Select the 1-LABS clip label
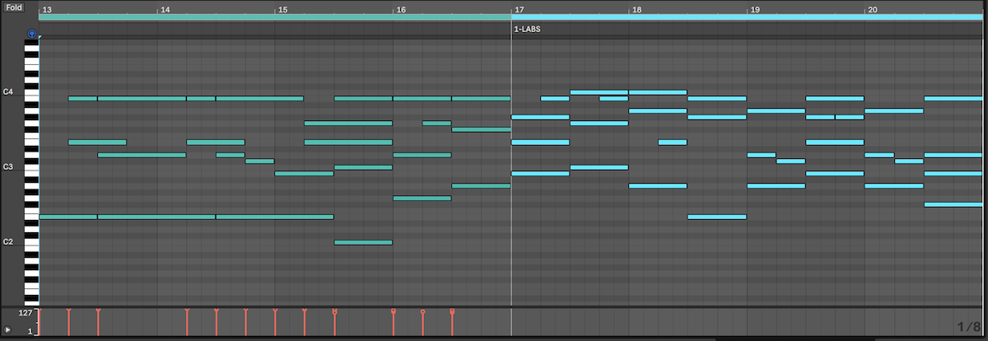This screenshot has height=341, width=988. tap(528, 29)
